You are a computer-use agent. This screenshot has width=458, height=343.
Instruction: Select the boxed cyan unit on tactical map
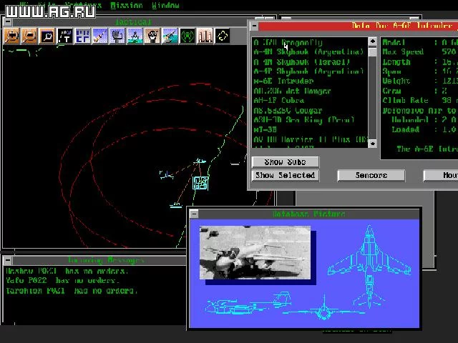point(200,183)
